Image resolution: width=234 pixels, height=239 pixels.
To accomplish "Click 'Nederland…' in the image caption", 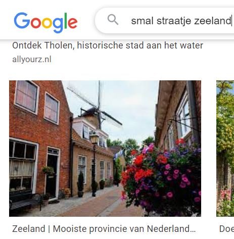I will pyautogui.click(x=171, y=229).
